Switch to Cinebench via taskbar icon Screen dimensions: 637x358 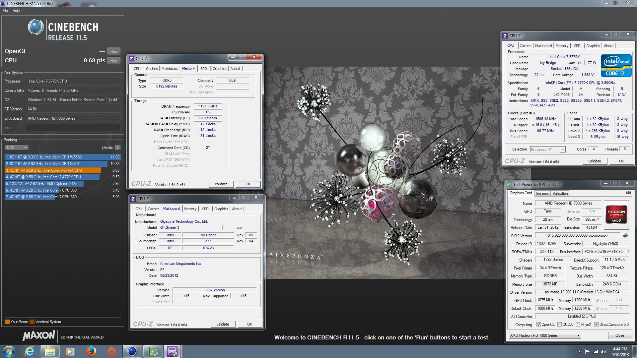(x=132, y=351)
